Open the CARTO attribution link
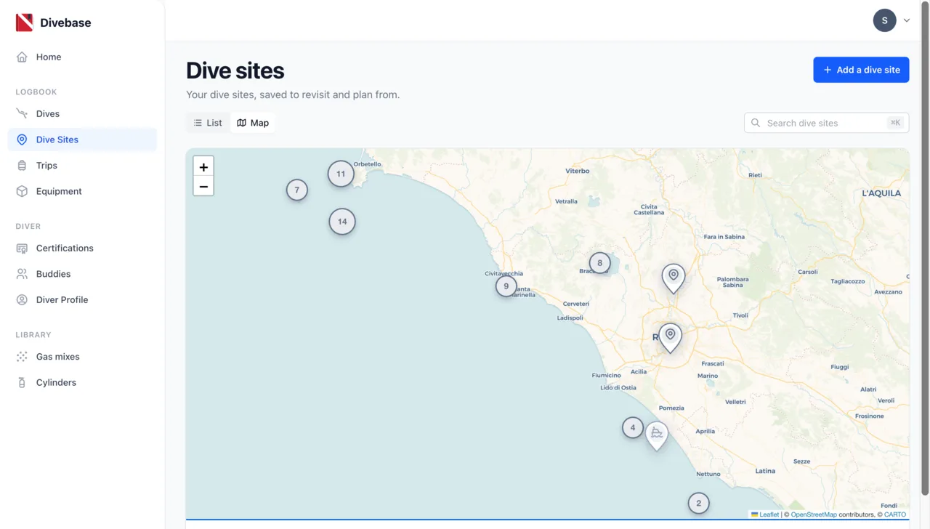 point(895,514)
